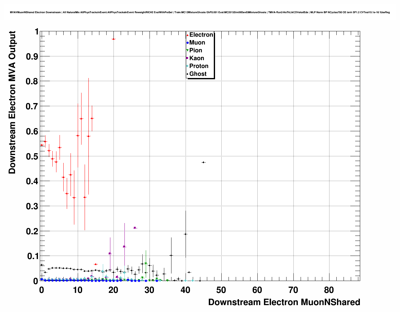
Task: Select the Kaon data point near 0.21
Action: tap(135, 228)
